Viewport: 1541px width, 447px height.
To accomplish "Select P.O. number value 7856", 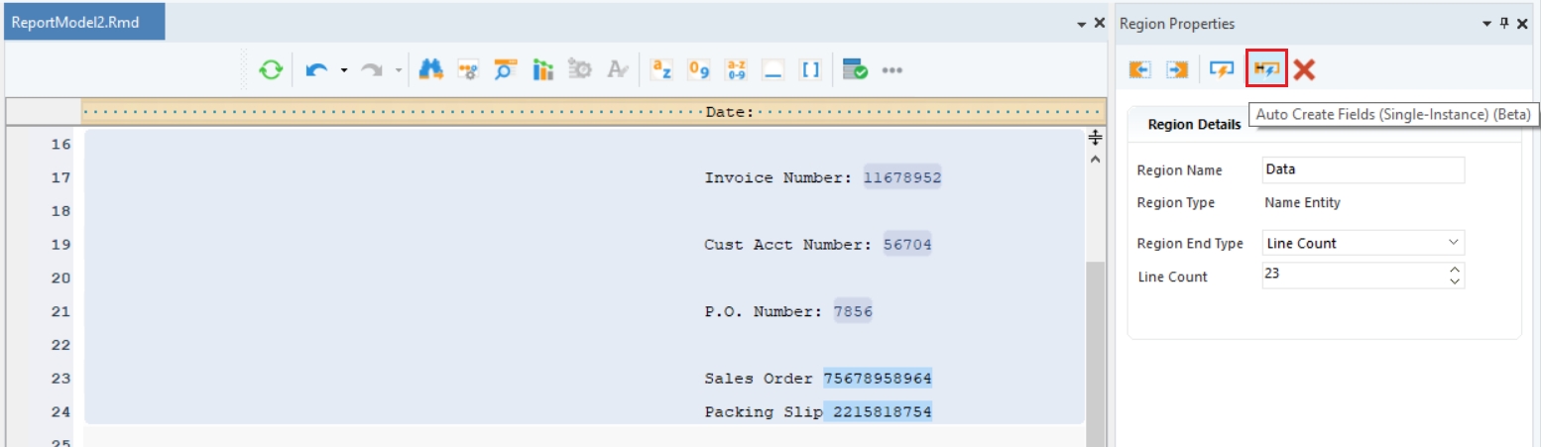I will (853, 311).
